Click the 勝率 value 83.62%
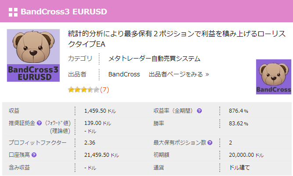 [239, 124]
